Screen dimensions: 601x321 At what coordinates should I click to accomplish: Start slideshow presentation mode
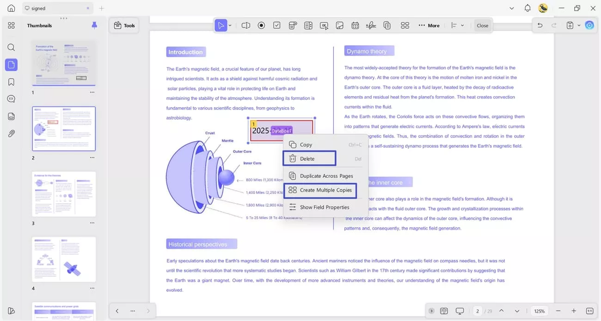[460, 311]
